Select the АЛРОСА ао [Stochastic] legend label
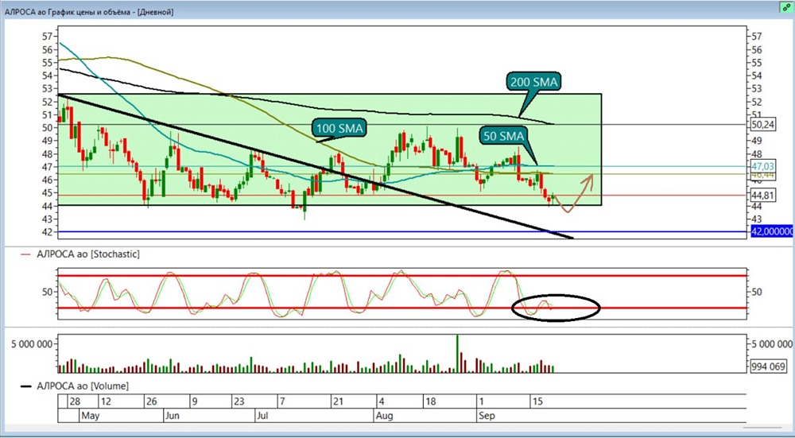 click(87, 254)
